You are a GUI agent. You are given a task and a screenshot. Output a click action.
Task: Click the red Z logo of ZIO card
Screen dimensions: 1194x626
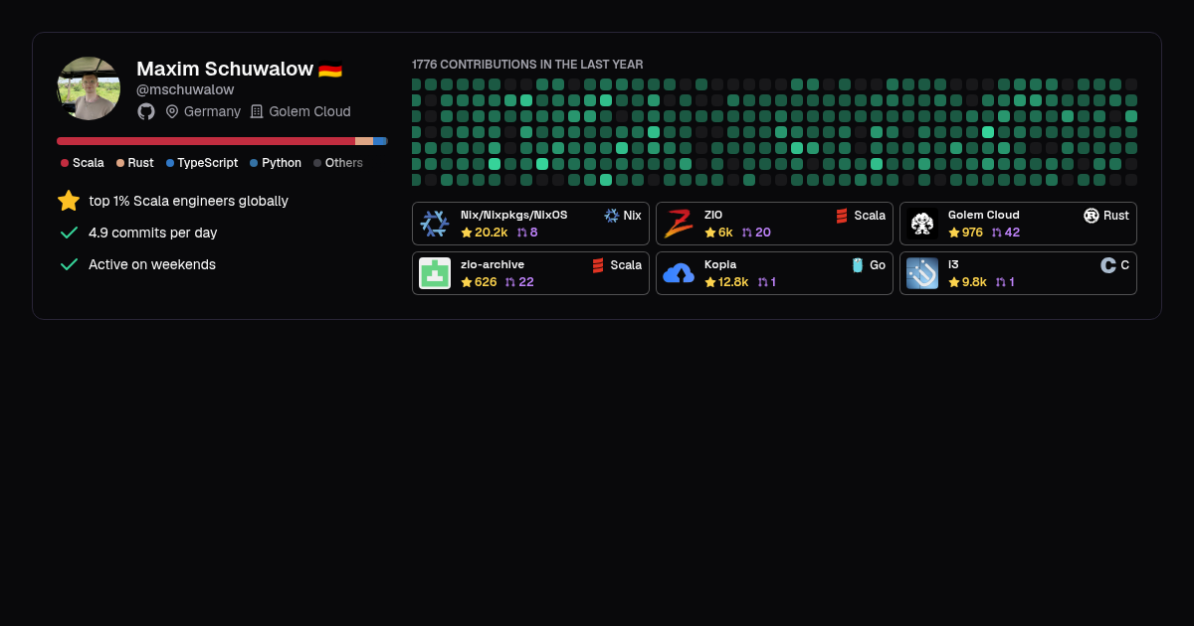coord(679,224)
